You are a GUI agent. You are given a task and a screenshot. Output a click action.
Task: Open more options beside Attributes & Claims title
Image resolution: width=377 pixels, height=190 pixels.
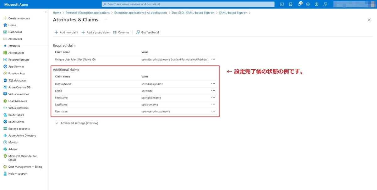pyautogui.click(x=105, y=20)
